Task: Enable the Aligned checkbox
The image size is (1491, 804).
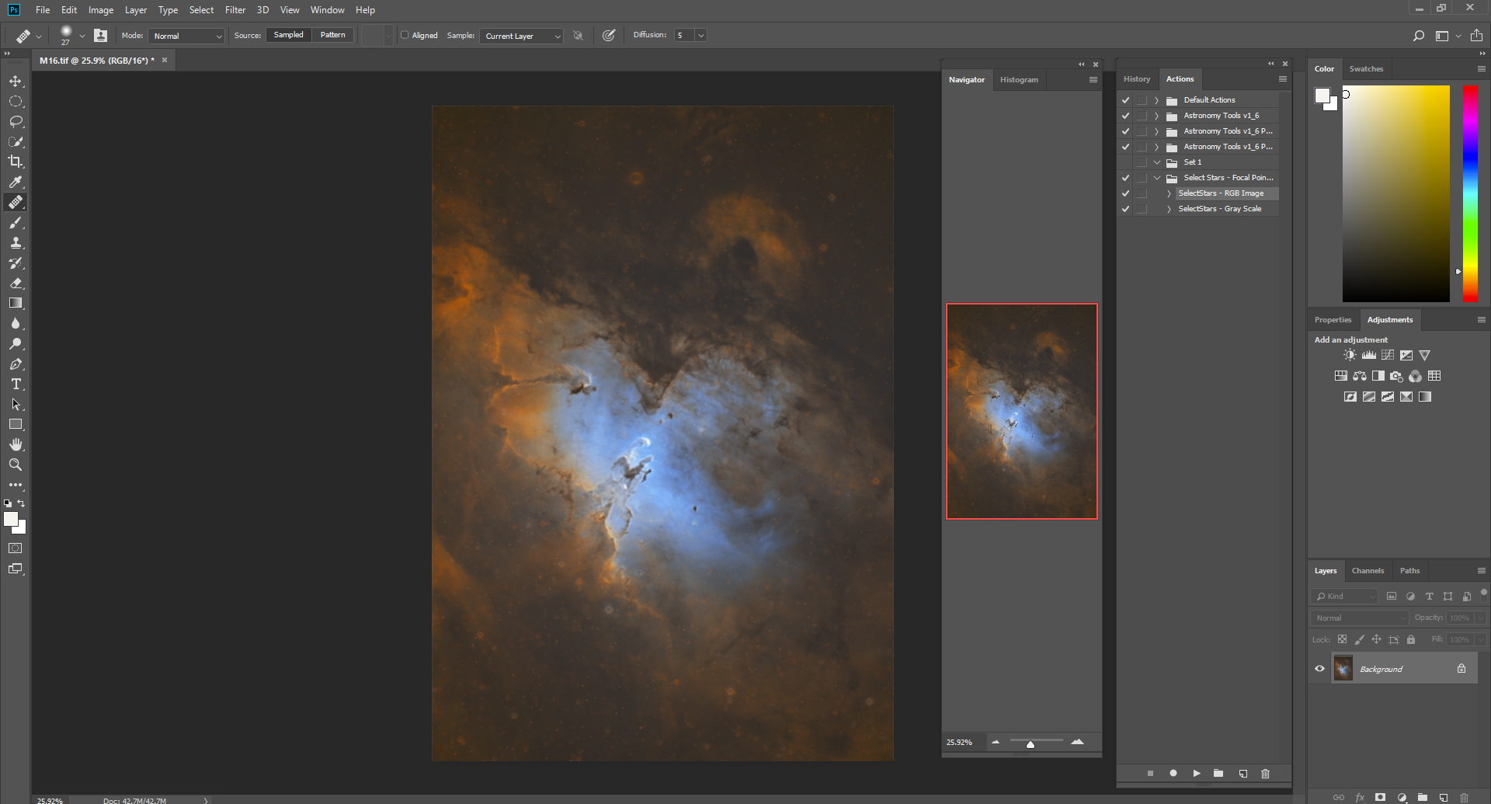Action: pos(405,35)
